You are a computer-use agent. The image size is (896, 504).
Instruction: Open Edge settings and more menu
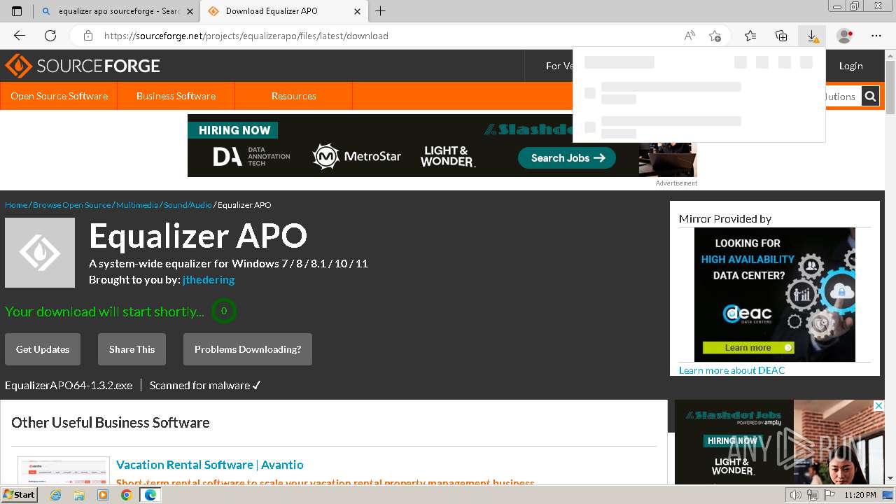click(876, 36)
